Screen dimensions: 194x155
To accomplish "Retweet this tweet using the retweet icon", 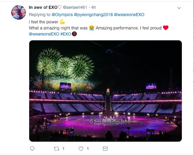I will pos(57,149).
